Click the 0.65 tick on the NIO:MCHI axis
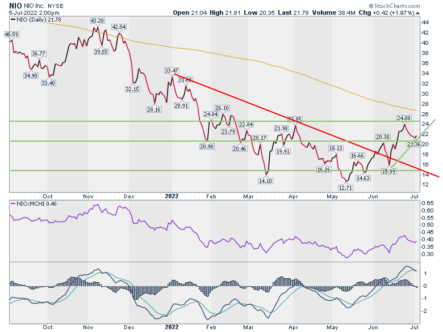The height and width of the screenshot is (332, 443). coord(428,203)
